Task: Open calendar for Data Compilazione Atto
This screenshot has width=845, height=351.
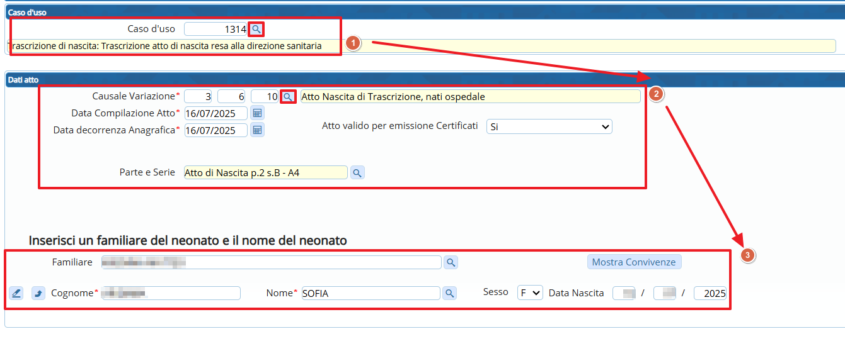Action: (257, 113)
